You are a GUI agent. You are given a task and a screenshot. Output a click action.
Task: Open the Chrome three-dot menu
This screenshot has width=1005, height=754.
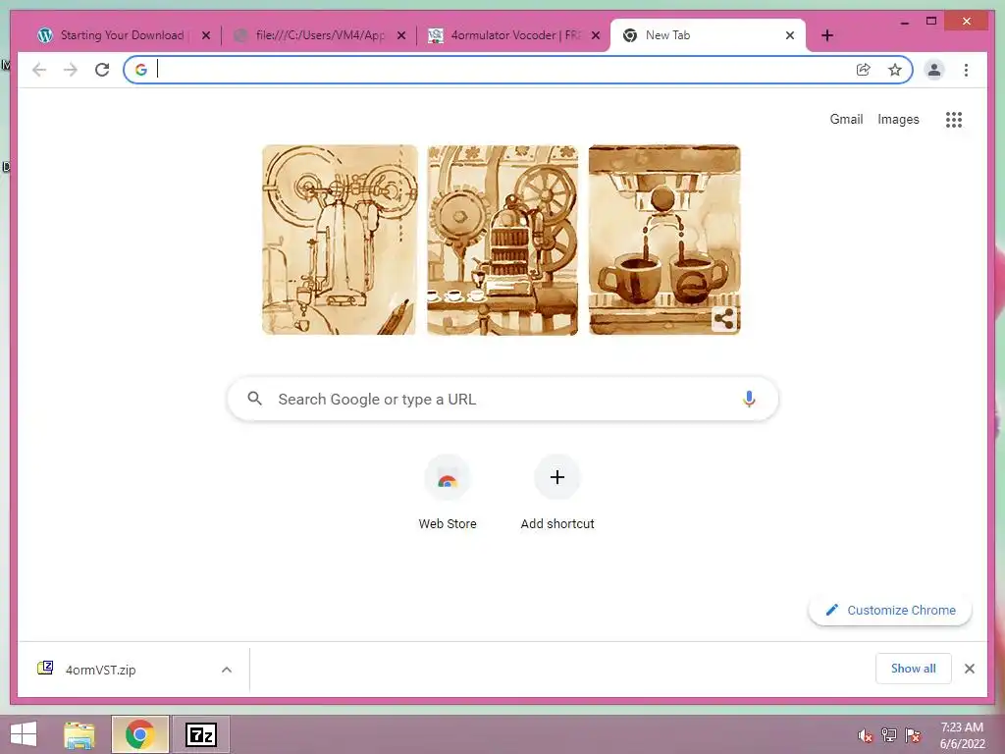coord(966,70)
